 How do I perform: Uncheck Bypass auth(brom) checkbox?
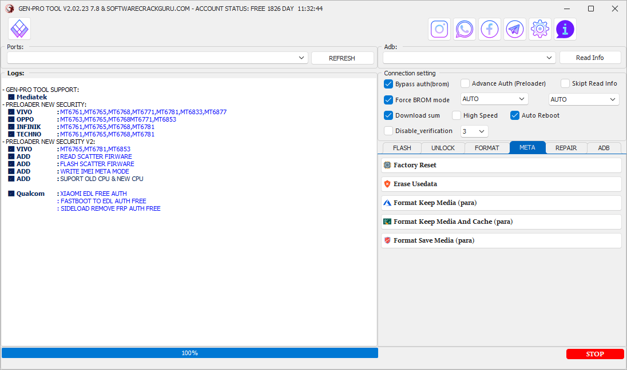click(x=389, y=84)
